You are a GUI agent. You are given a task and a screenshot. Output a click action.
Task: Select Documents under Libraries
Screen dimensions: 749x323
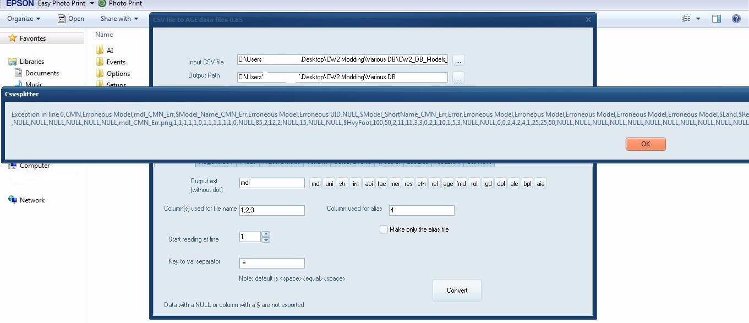pyautogui.click(x=42, y=73)
